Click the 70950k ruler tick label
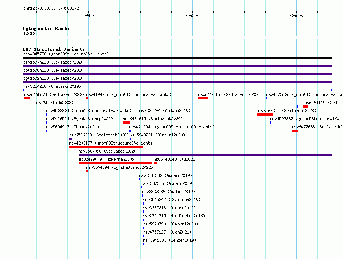Viewport: 343px width, 259px height. pyautogui.click(x=192, y=15)
